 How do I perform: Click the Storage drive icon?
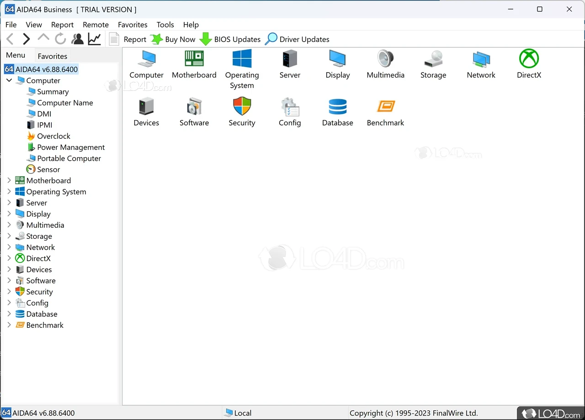433,59
